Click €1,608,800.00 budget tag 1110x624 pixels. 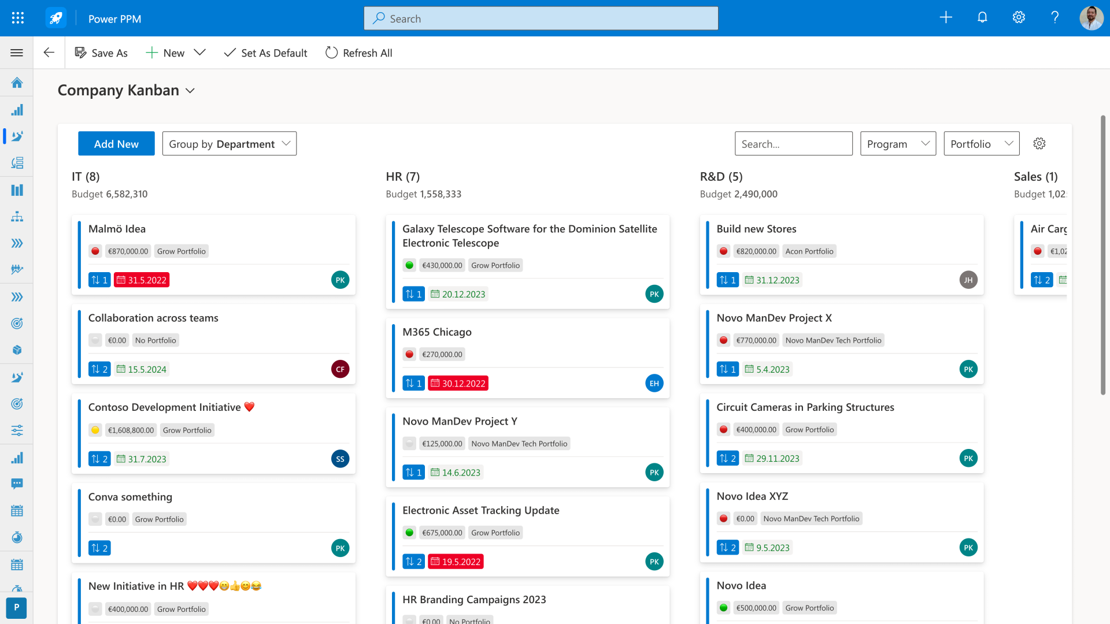[131, 430]
